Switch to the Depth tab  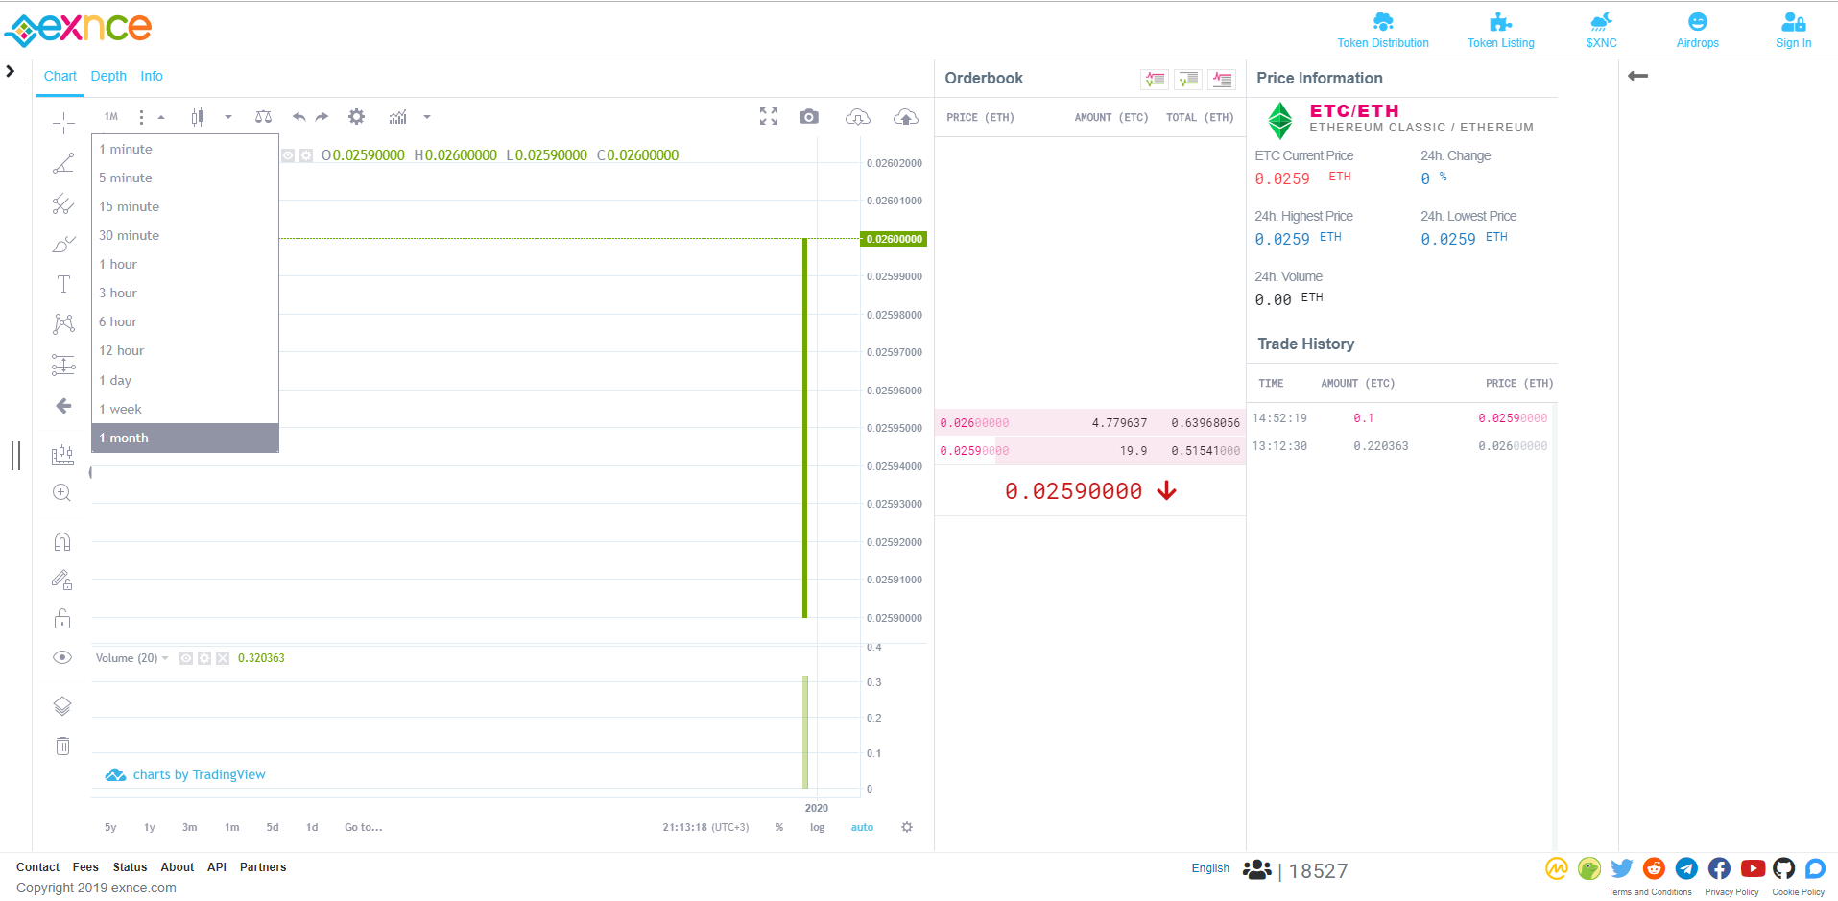coord(108,76)
